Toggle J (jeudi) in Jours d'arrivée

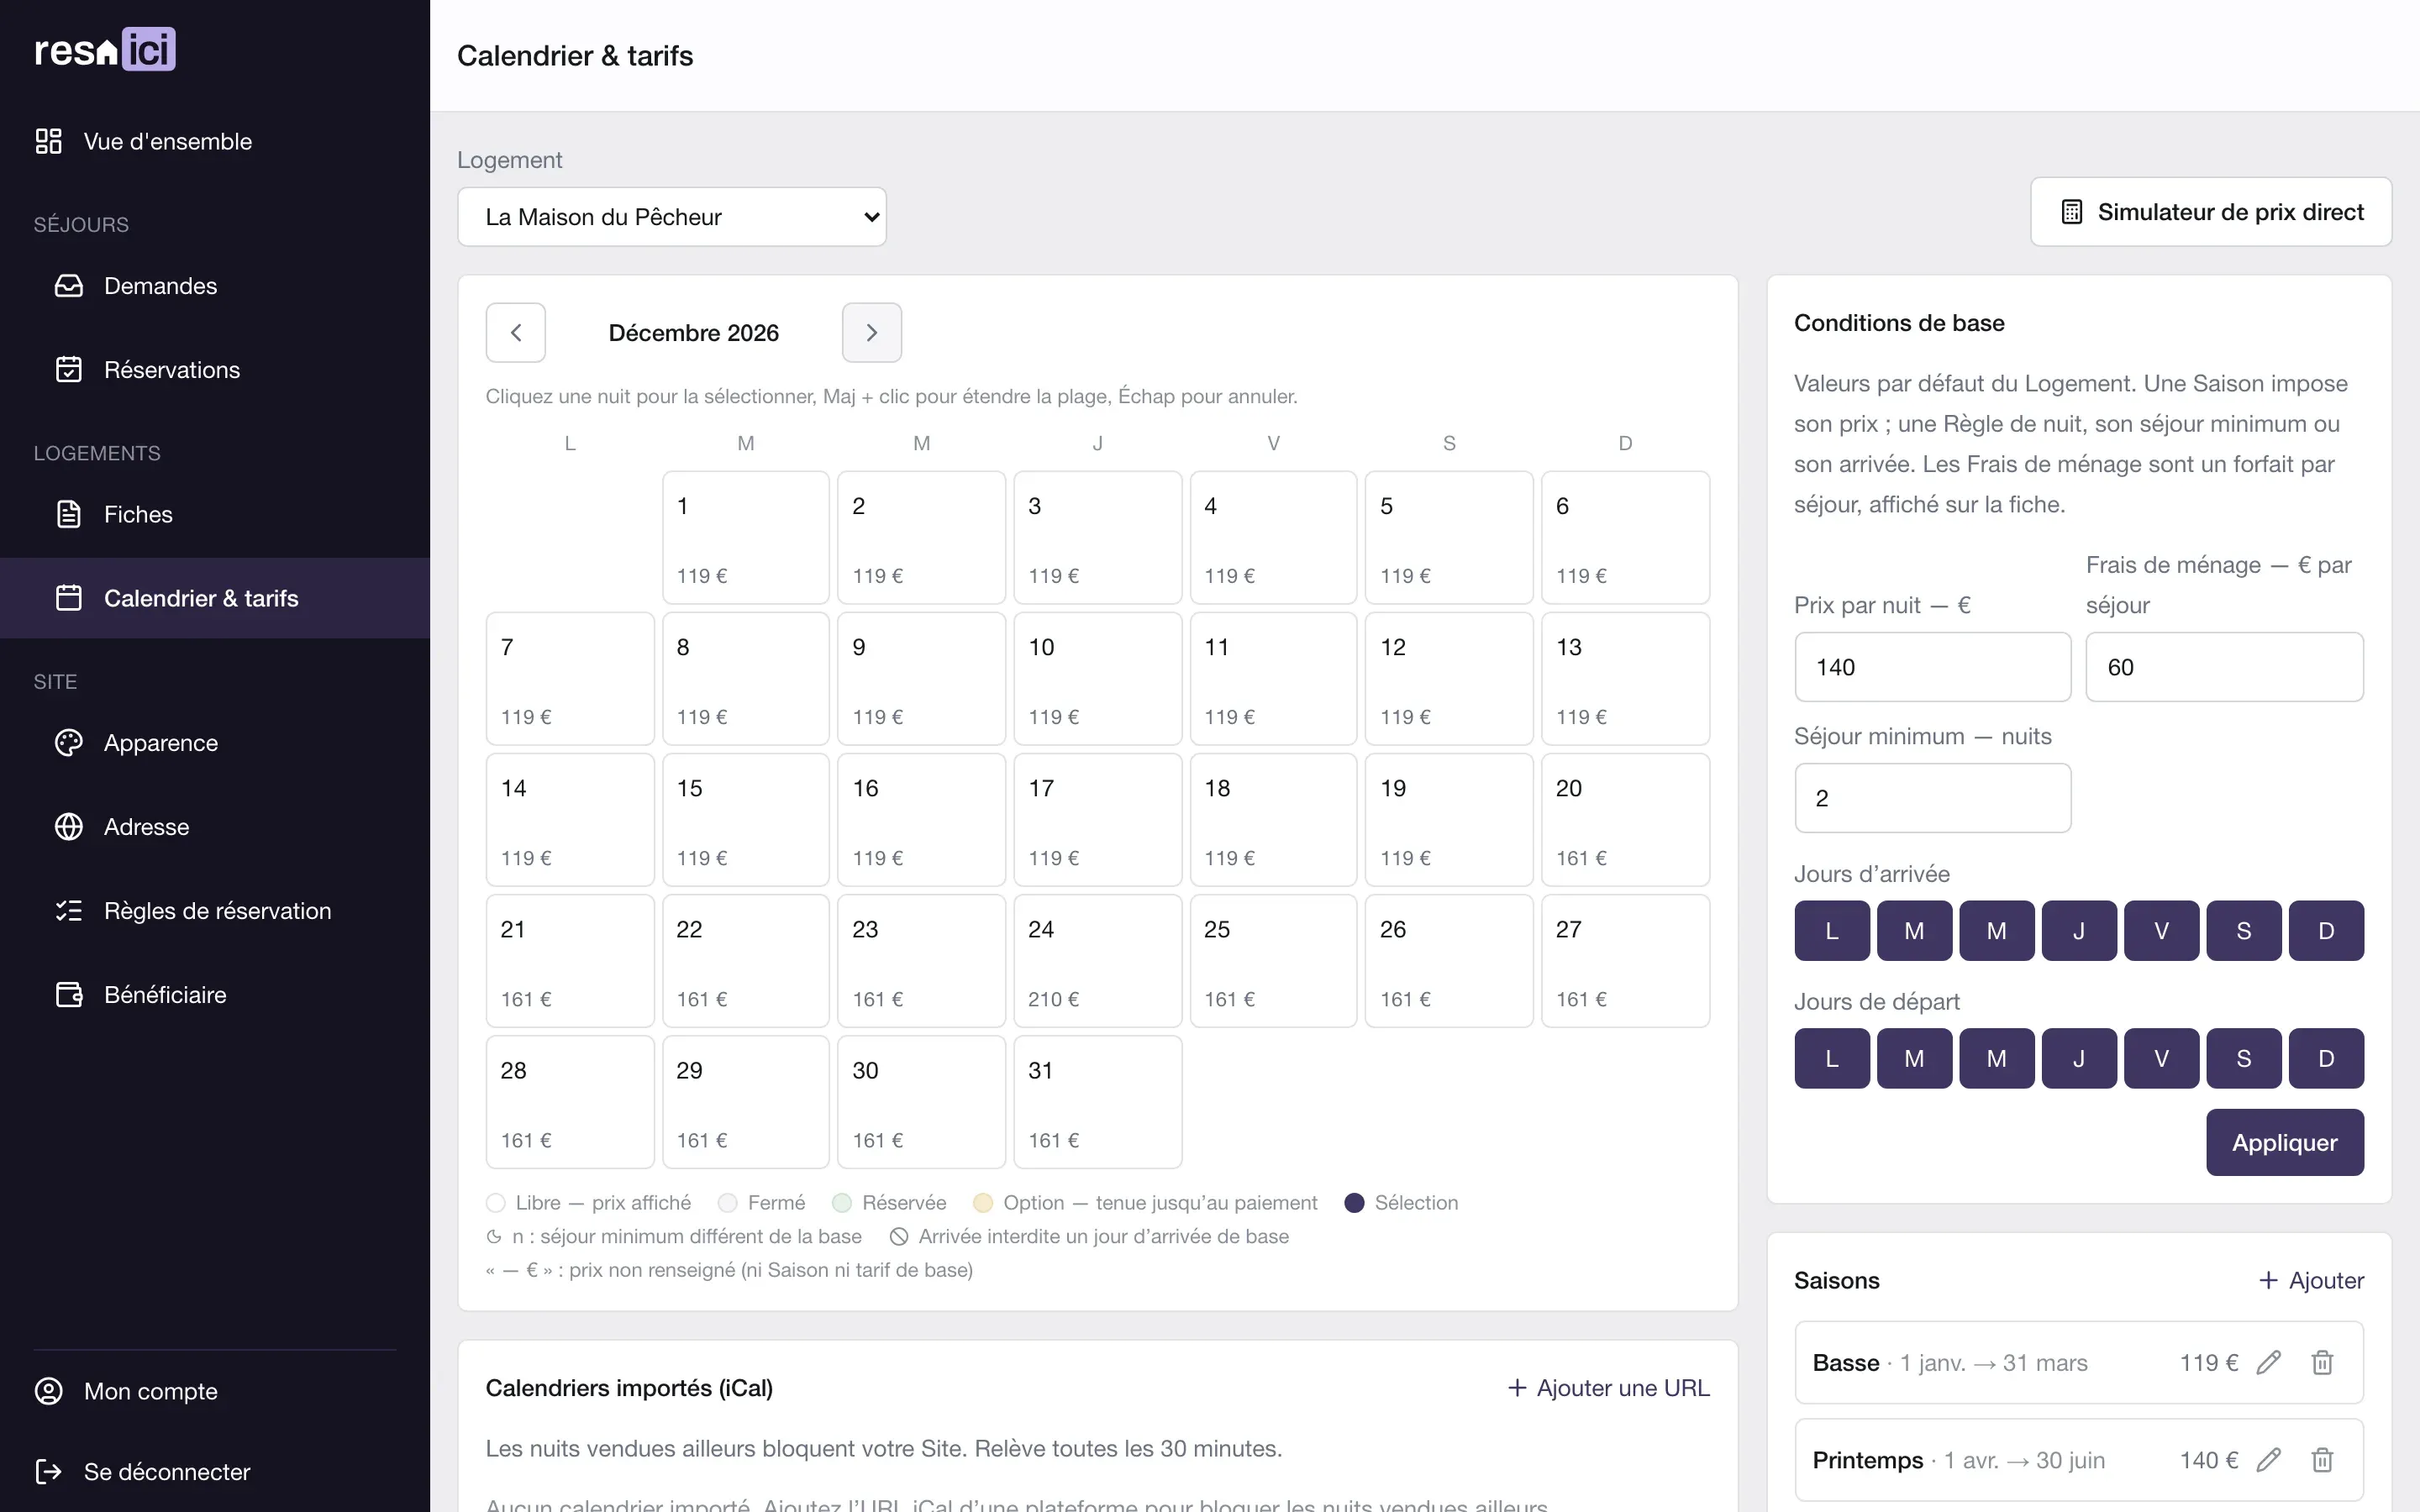click(x=2079, y=931)
